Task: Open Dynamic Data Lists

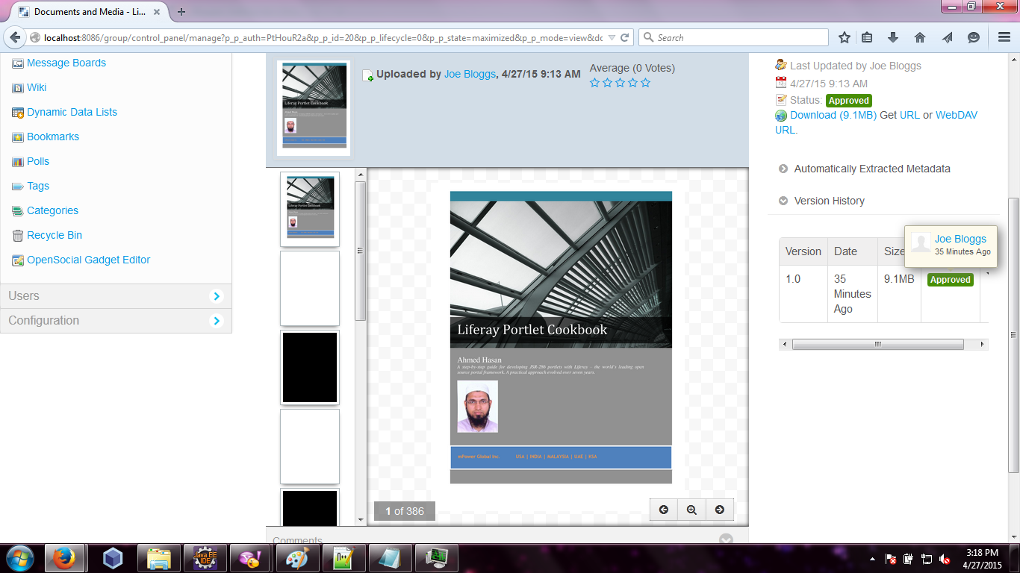Action: 72,112
